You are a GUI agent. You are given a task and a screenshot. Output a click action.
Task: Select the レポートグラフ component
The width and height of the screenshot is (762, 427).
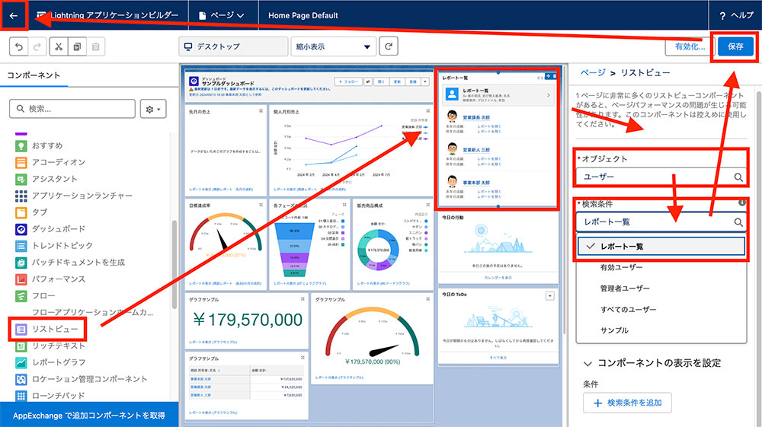pyautogui.click(x=50, y=362)
